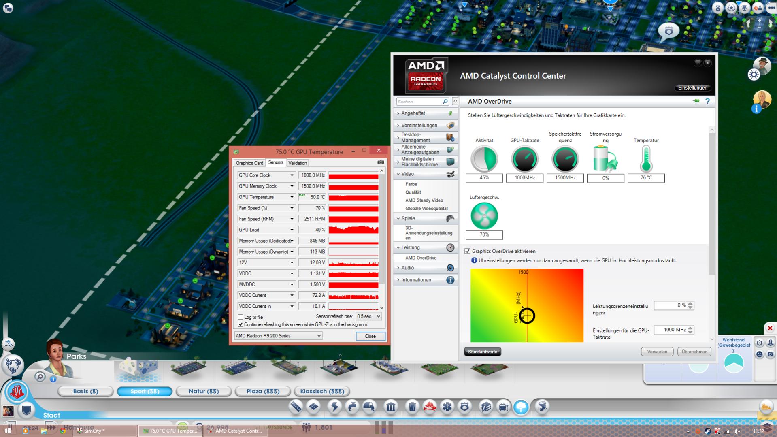Image resolution: width=777 pixels, height=437 pixels.
Task: Click the Verwerfen button
Action: click(657, 352)
